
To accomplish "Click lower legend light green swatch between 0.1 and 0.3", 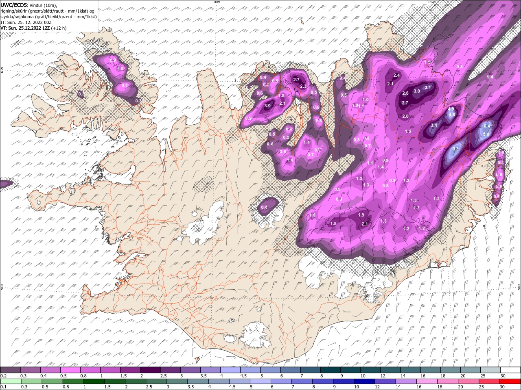I will point(11,381).
